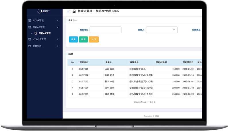Click the 学資保険プランD cell
The width and height of the screenshot is (228, 132).
tap(141, 88)
